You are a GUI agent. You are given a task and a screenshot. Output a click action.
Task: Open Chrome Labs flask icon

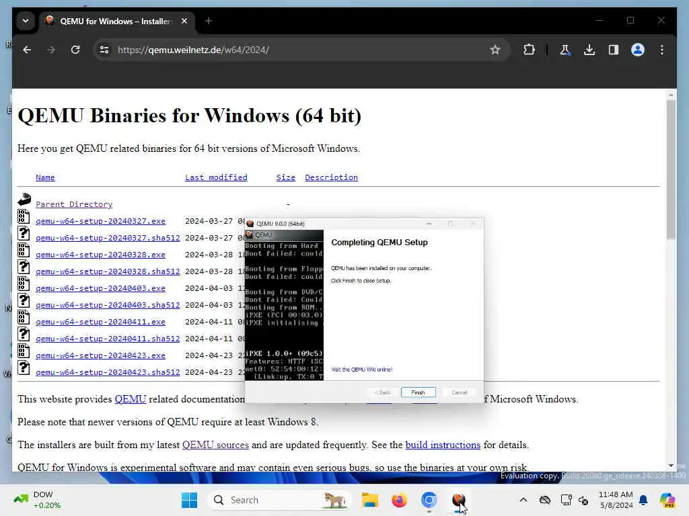coord(565,50)
